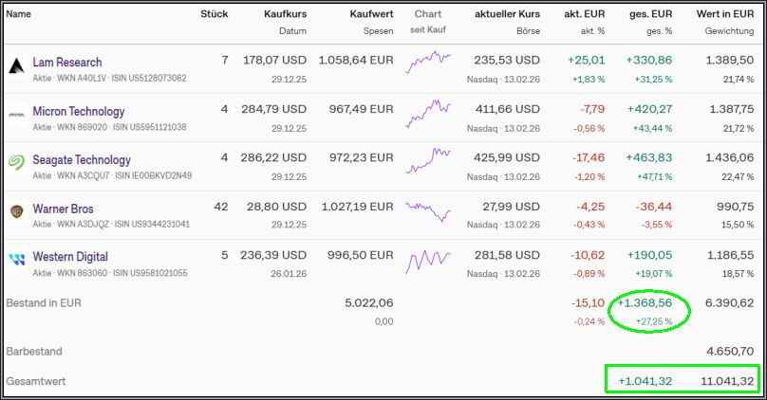The height and width of the screenshot is (400, 767).
Task: Click the Warner Bros sparkline chart
Action: [428, 210]
